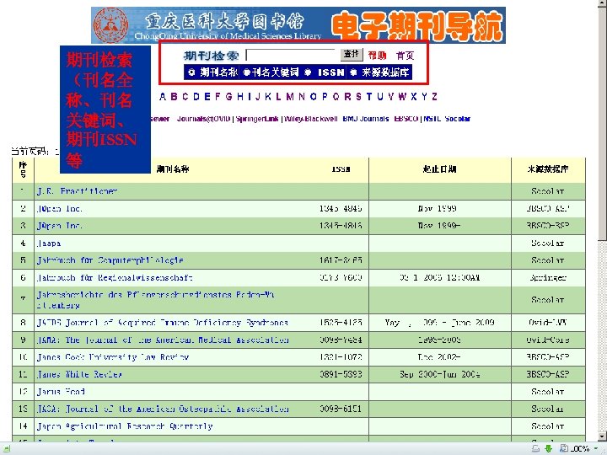
Task: Browse journals starting with letter A
Action: [x=163, y=97]
